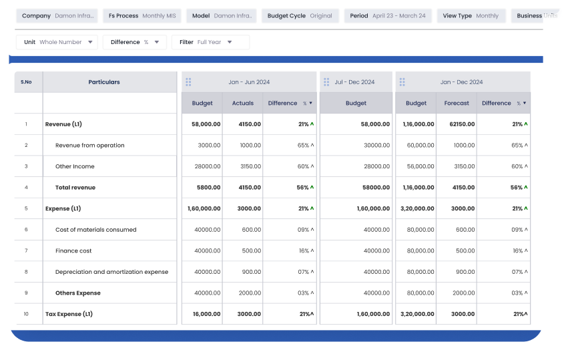Expand Difference % arrow under Jan - Dec 2024
This screenshot has width=564, height=346.
[525, 103]
